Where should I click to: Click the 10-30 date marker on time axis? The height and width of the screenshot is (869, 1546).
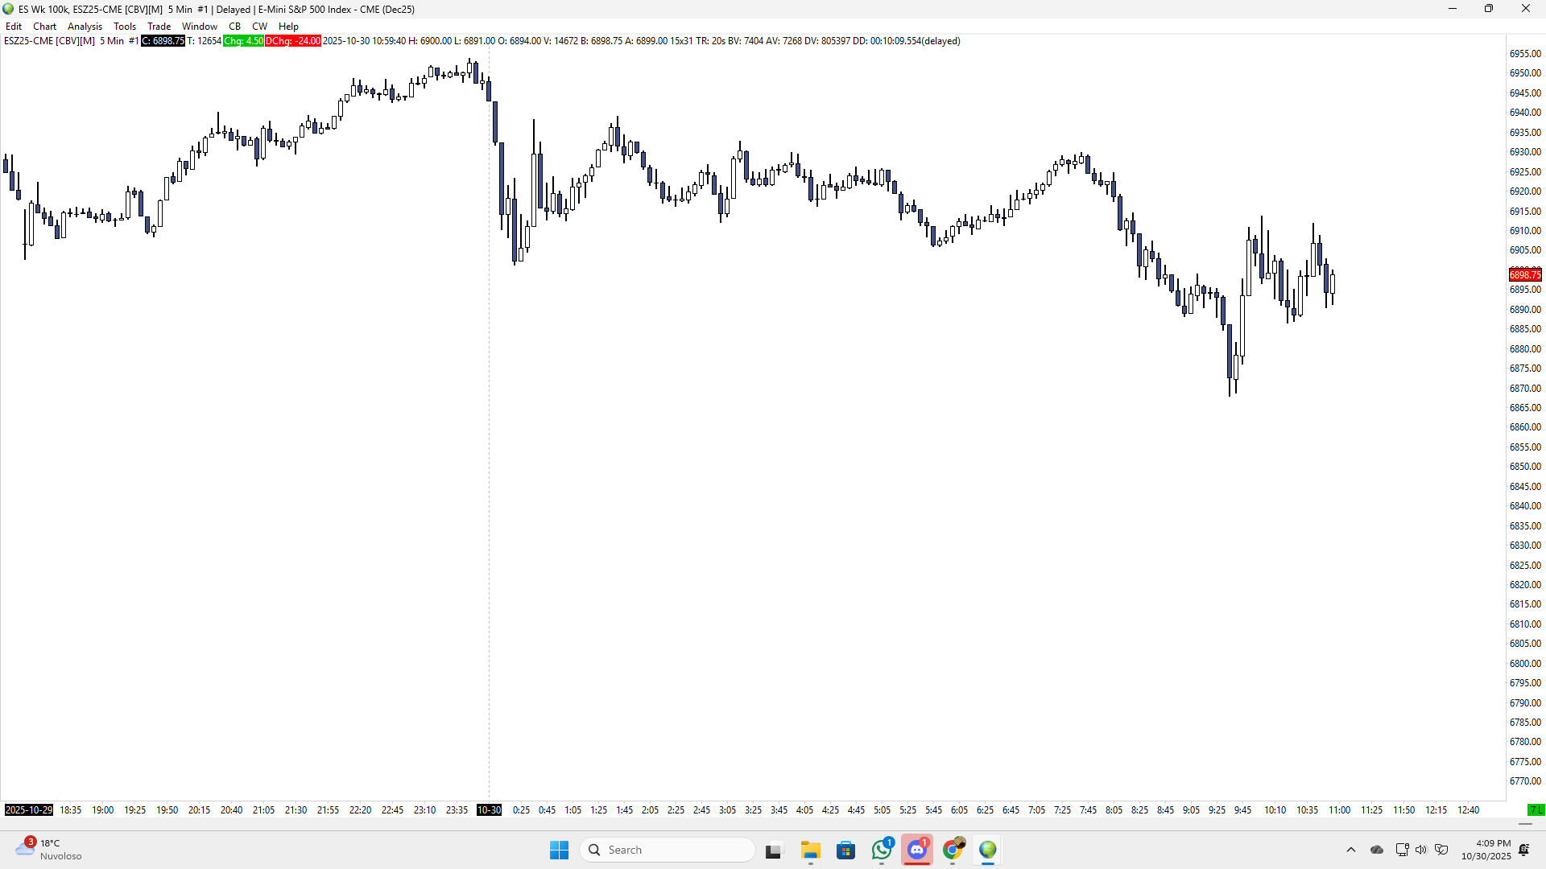[x=489, y=809]
